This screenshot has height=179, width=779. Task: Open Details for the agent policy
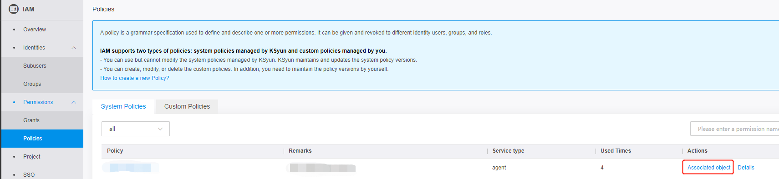point(746,168)
